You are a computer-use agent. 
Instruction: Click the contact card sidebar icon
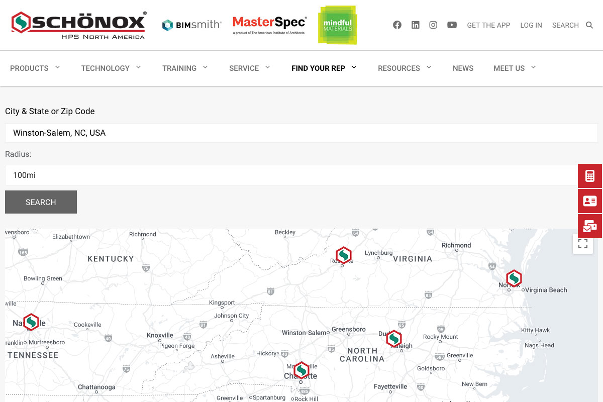590,201
